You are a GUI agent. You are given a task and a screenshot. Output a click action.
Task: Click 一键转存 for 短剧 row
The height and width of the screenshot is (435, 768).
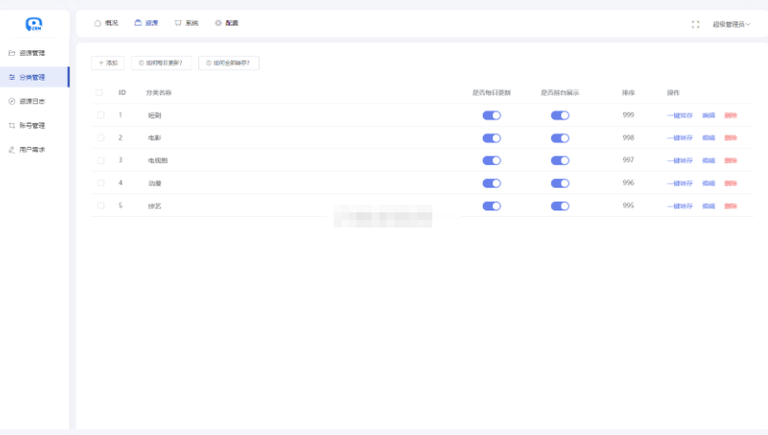click(x=680, y=116)
